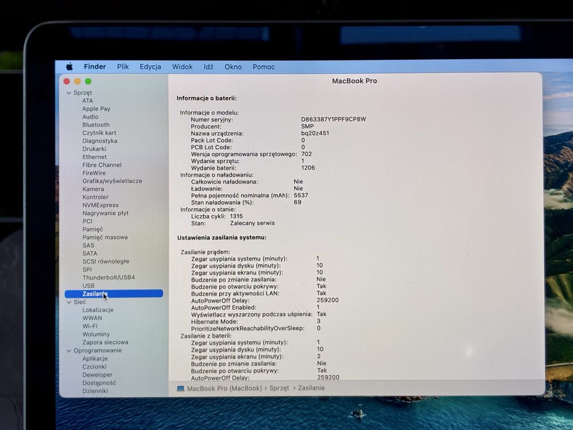Select ATA in the sidebar

pyautogui.click(x=87, y=100)
